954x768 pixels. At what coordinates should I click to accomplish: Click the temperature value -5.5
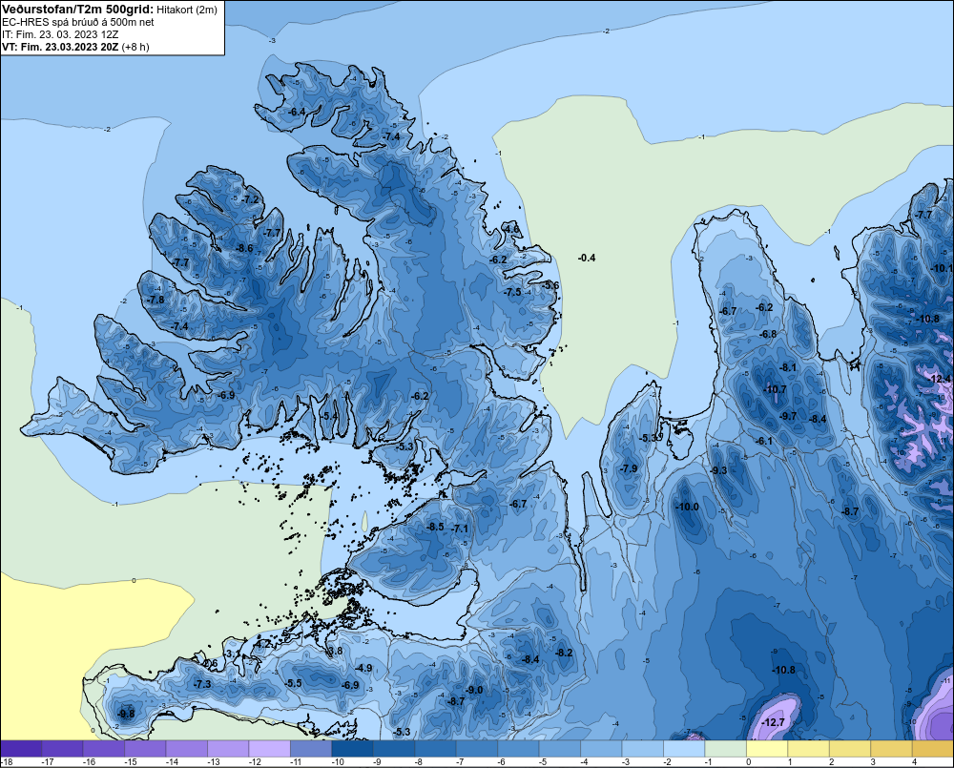pyautogui.click(x=293, y=683)
